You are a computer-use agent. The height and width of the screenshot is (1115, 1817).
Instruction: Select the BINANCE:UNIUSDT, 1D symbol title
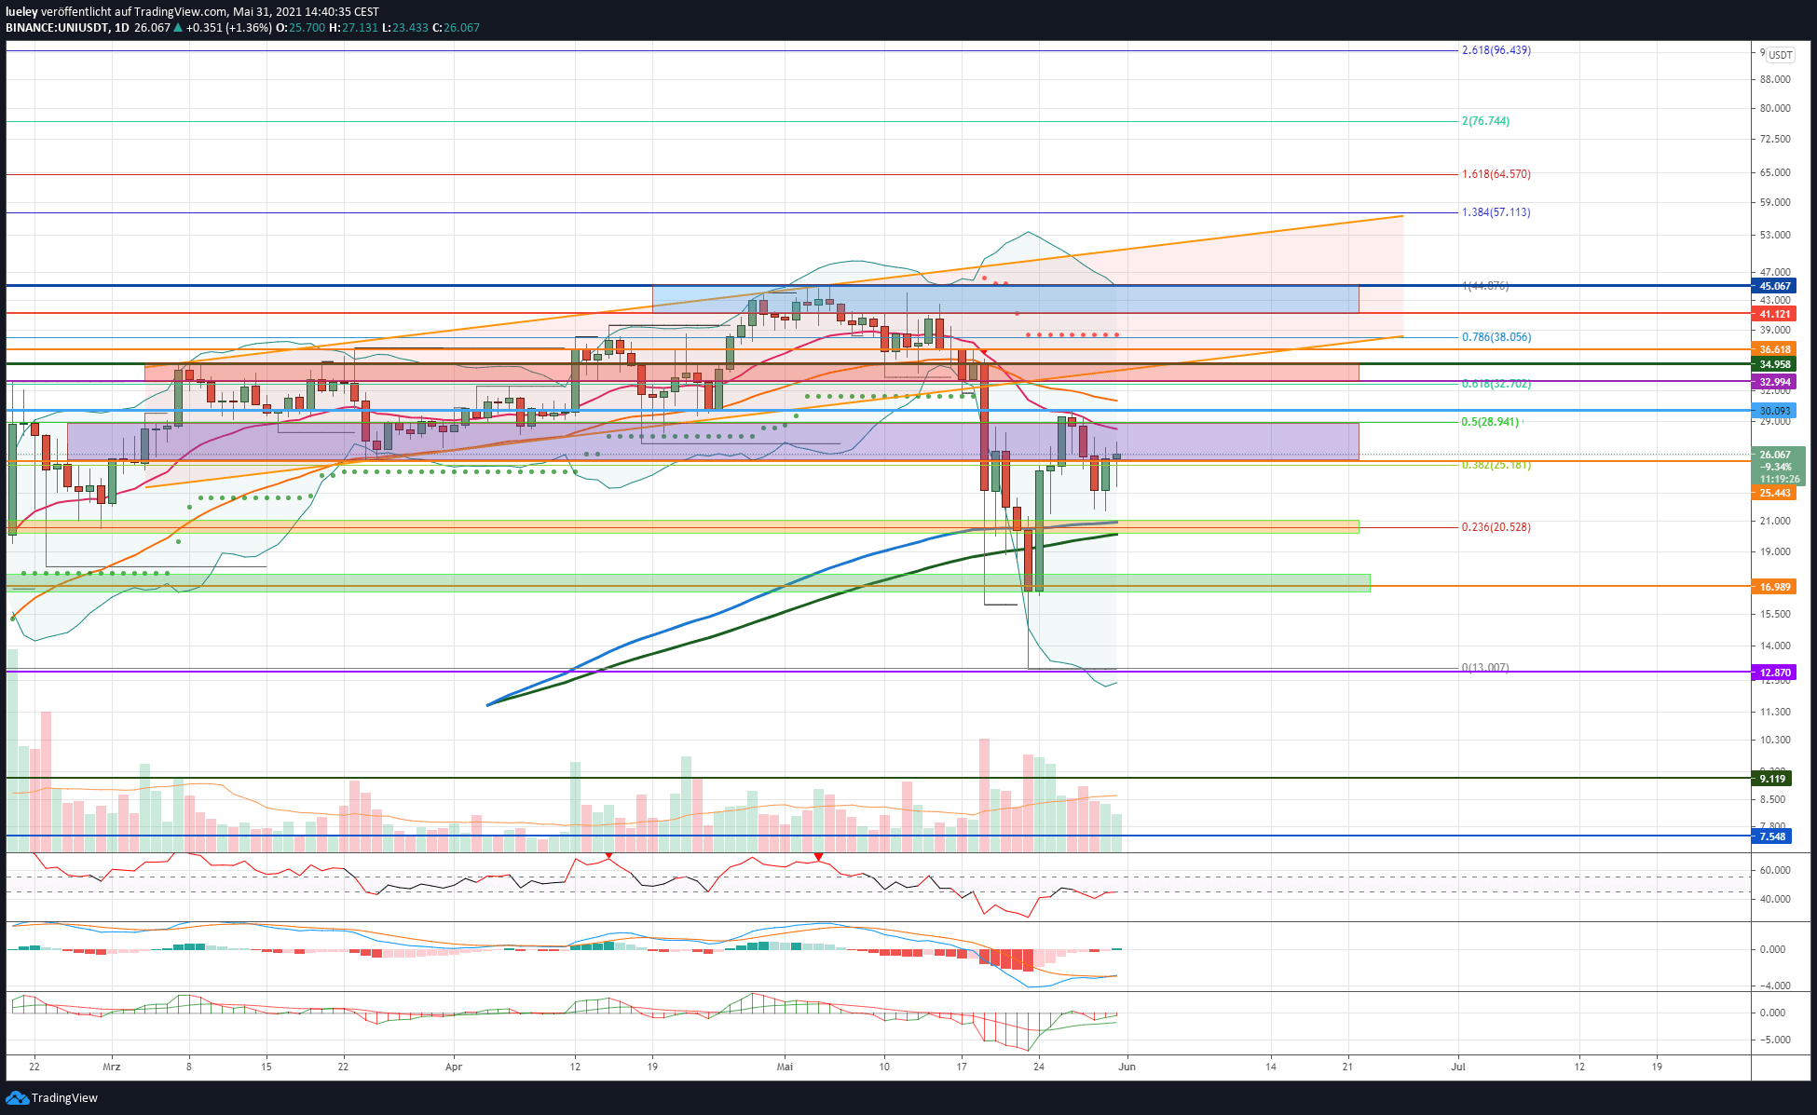(x=67, y=28)
